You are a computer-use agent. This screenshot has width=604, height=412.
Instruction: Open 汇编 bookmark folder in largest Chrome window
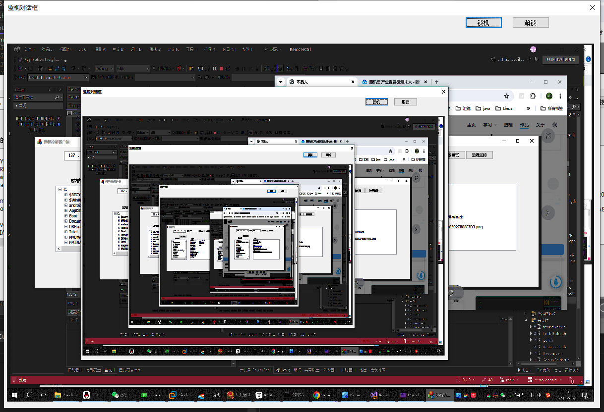[463, 108]
